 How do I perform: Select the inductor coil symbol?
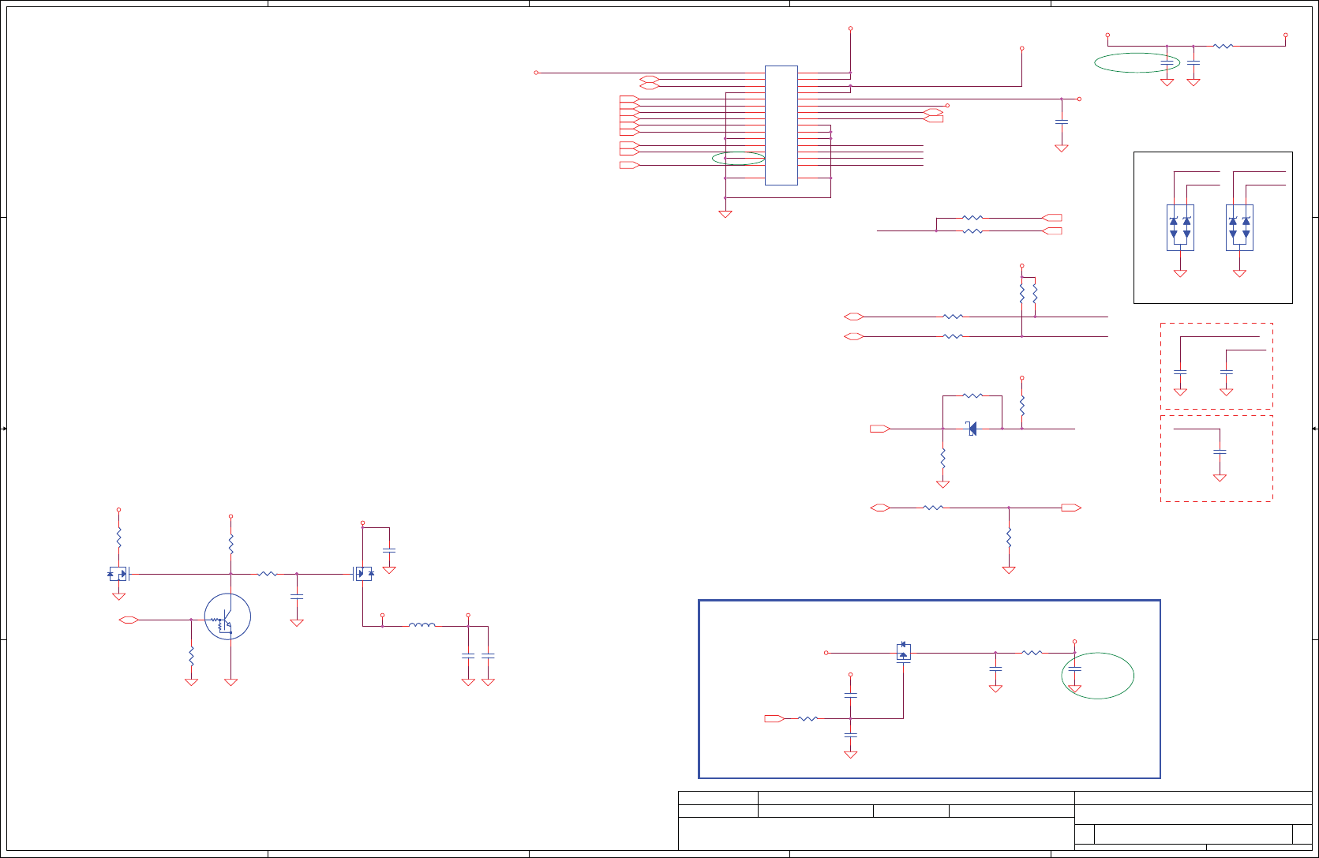(x=422, y=625)
